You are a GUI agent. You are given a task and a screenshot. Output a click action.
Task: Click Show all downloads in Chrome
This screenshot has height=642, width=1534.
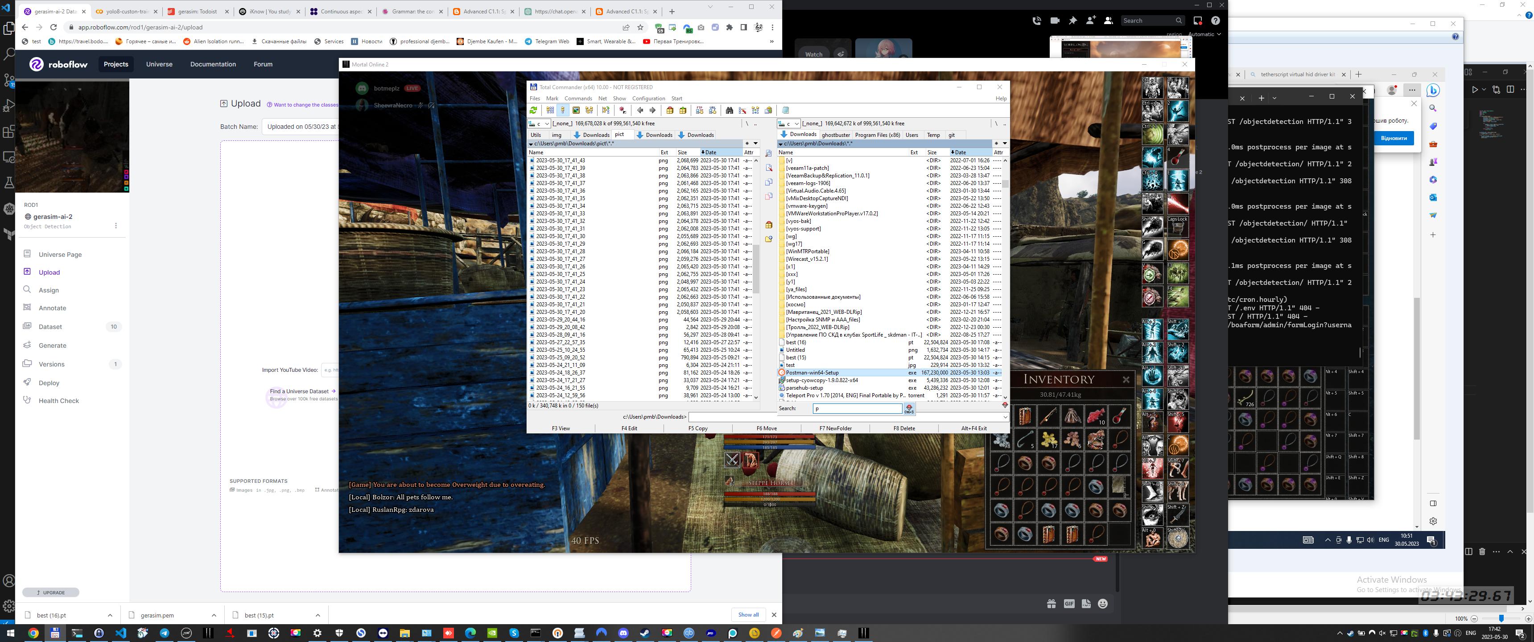(x=749, y=615)
